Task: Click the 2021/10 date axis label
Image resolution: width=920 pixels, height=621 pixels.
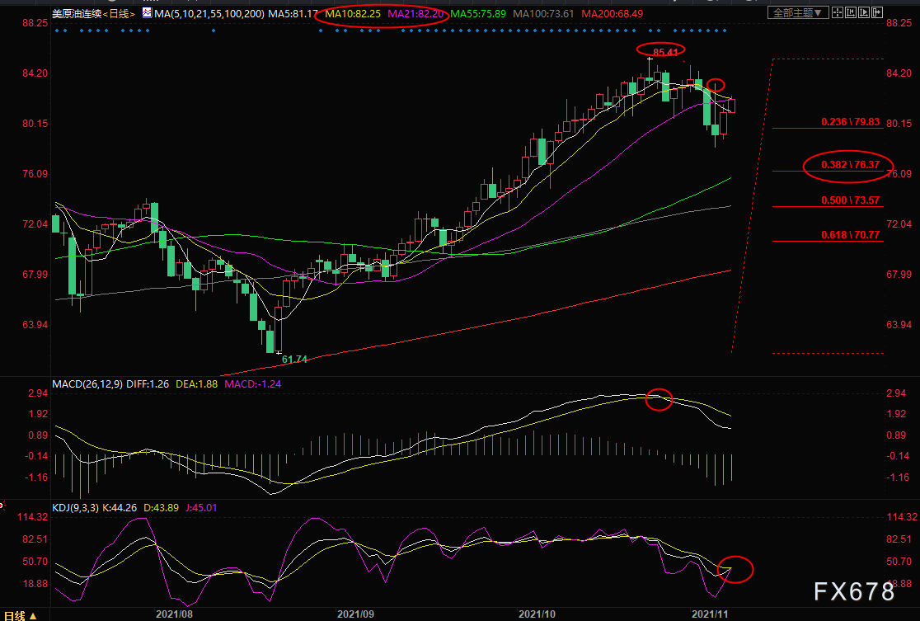Action: point(537,614)
